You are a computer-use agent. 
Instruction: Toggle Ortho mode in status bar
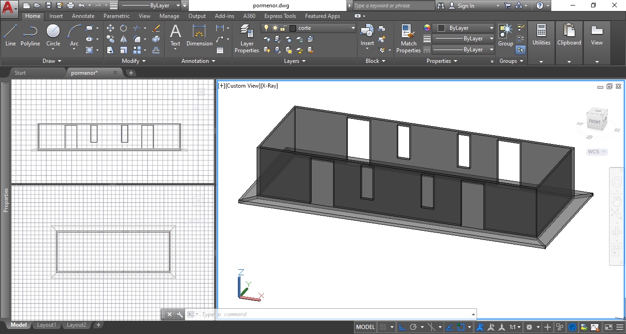[x=402, y=327]
